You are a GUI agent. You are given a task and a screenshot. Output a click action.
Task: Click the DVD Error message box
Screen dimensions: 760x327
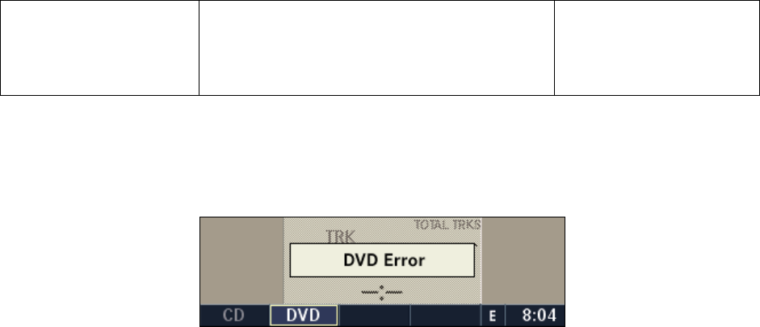pyautogui.click(x=382, y=260)
